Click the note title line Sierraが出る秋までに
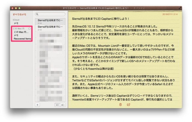Screen dimensions: 192x122 tap(100, 19)
